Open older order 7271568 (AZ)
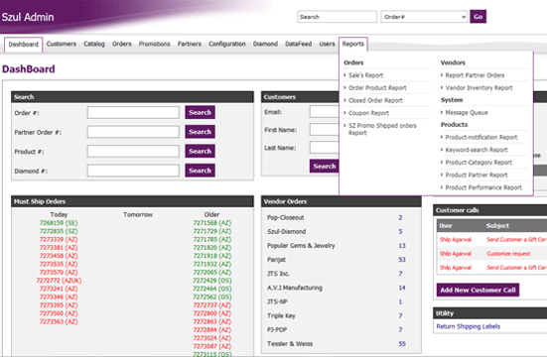The width and height of the screenshot is (547, 357). coord(212,223)
